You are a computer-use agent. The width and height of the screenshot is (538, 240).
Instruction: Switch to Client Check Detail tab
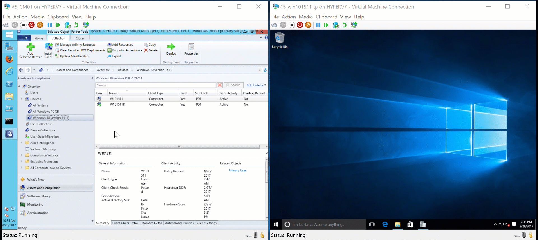coord(125,223)
